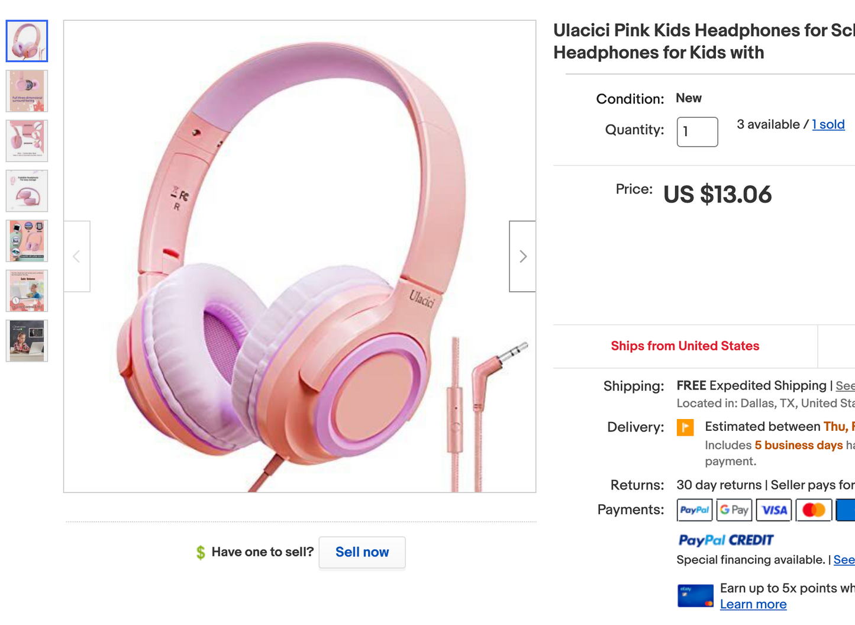855x625 pixels.
Task: Click the orange delivery flag icon
Action: pos(685,427)
